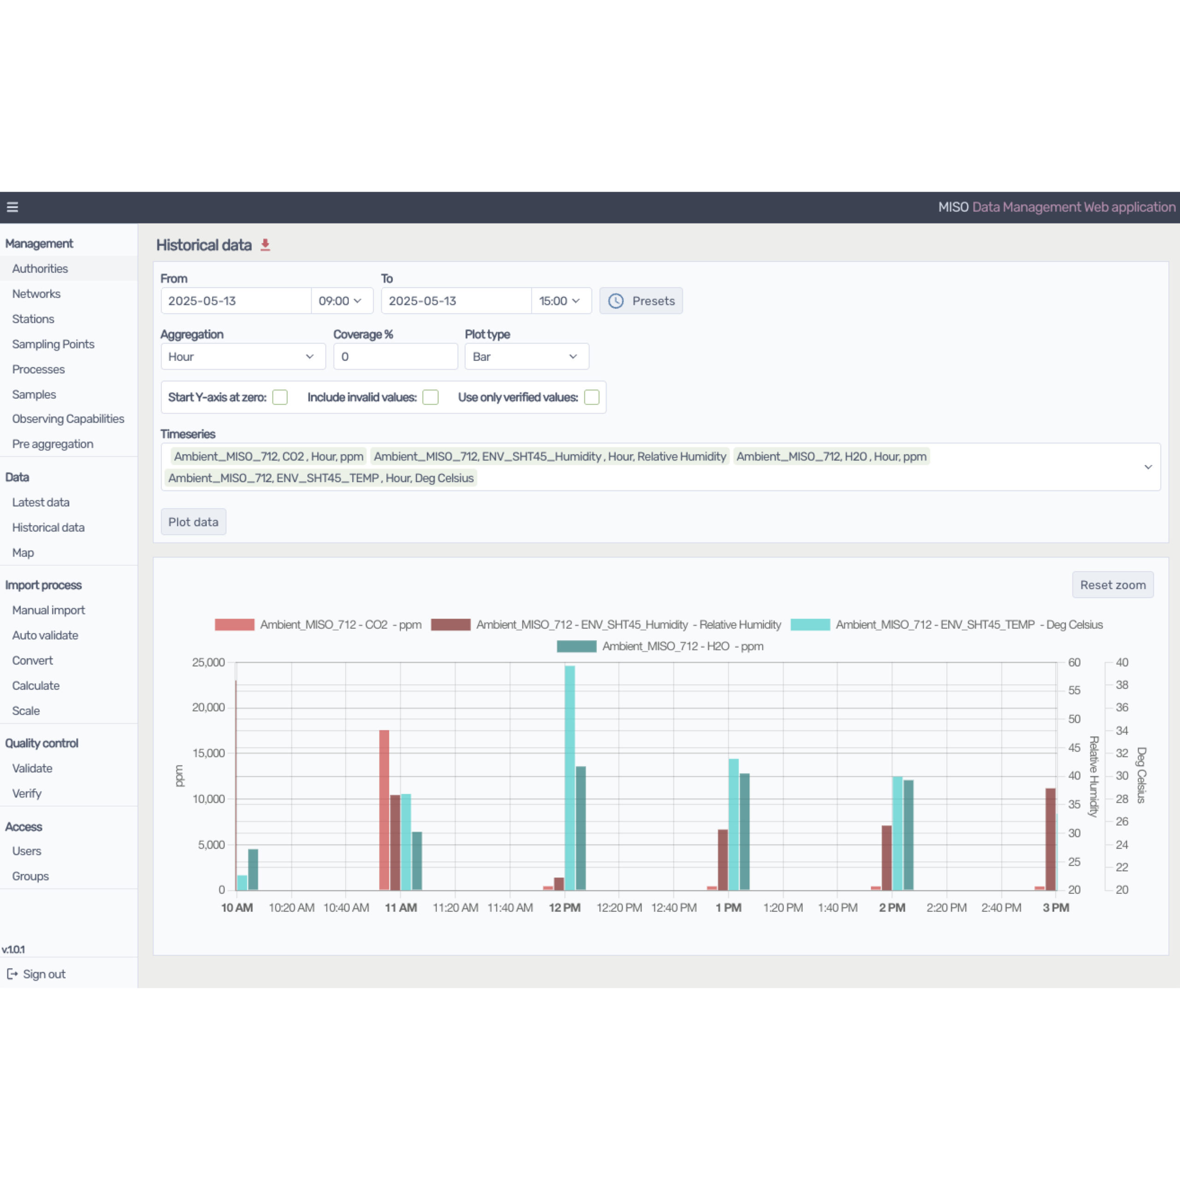Check Include invalid values

click(x=431, y=397)
